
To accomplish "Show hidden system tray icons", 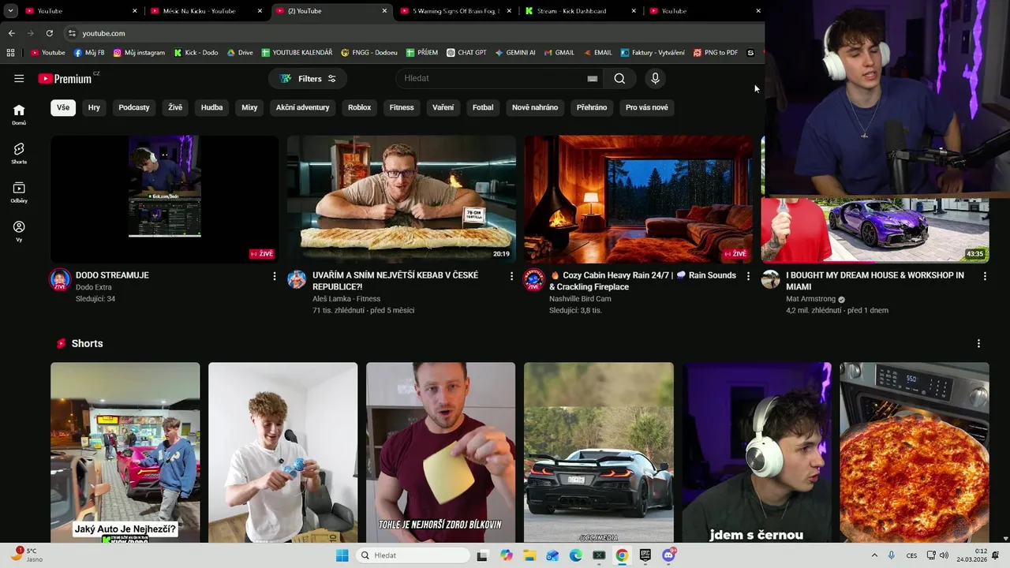I will click(874, 555).
